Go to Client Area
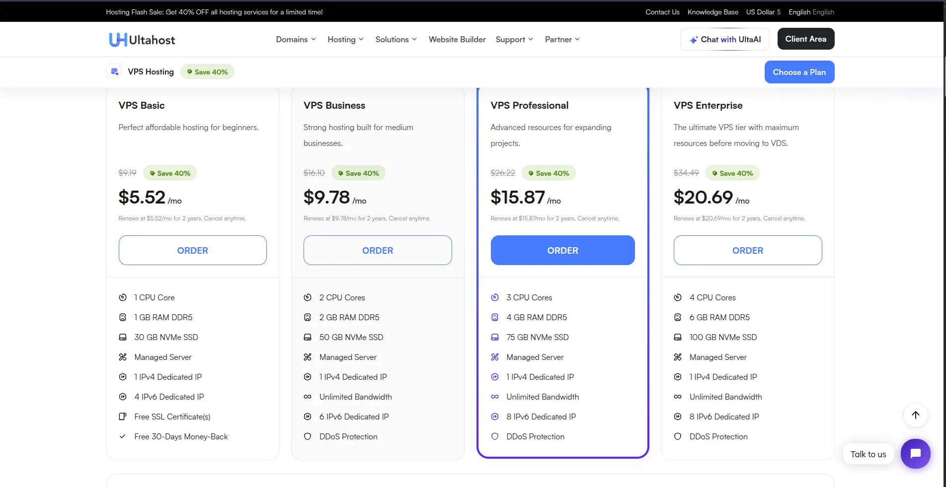 click(805, 39)
